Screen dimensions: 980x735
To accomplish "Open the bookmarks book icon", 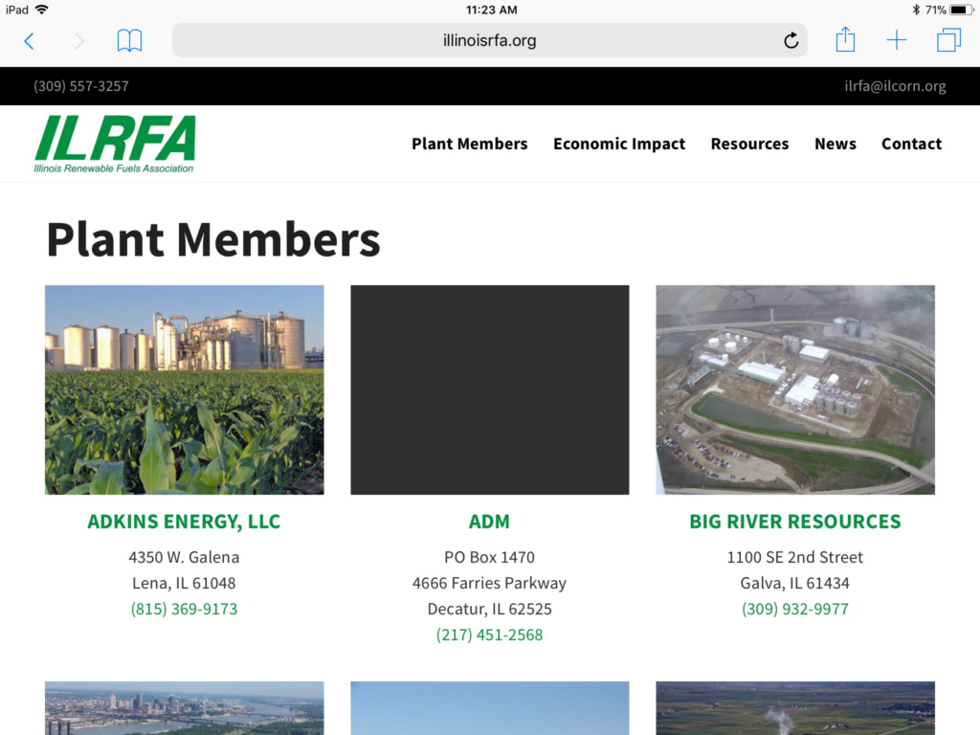I will (x=129, y=40).
